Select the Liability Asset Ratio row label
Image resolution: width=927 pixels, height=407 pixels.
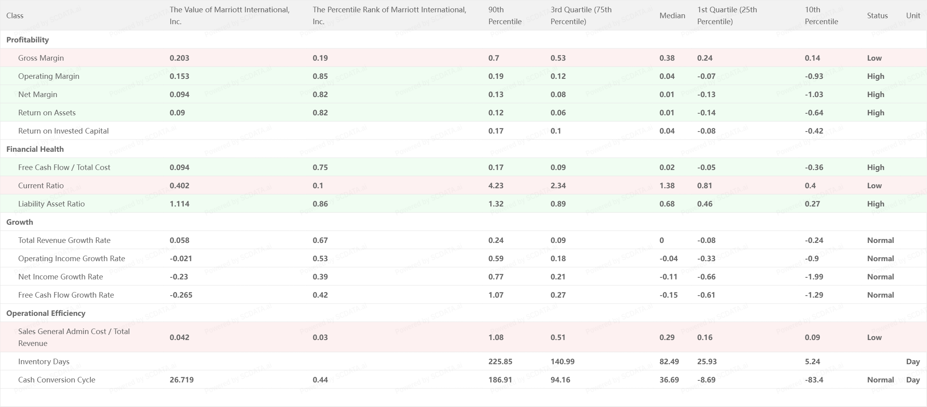(x=52, y=204)
